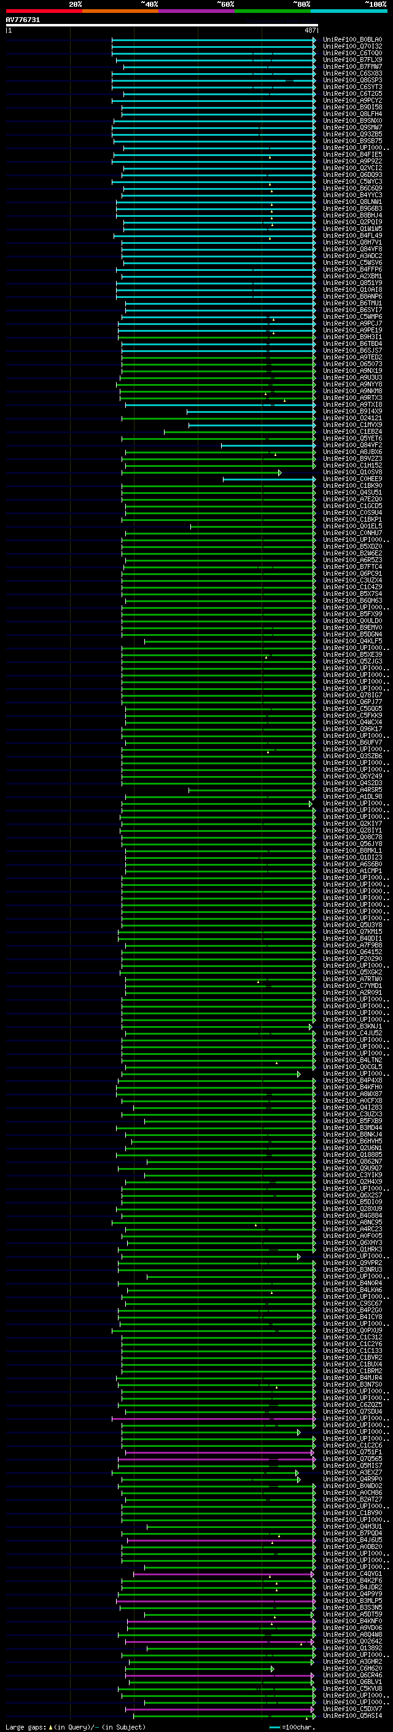The image size is (393, 1732).
Task: Select hit label UniRef100_C1MVX9
Action: [352, 425]
